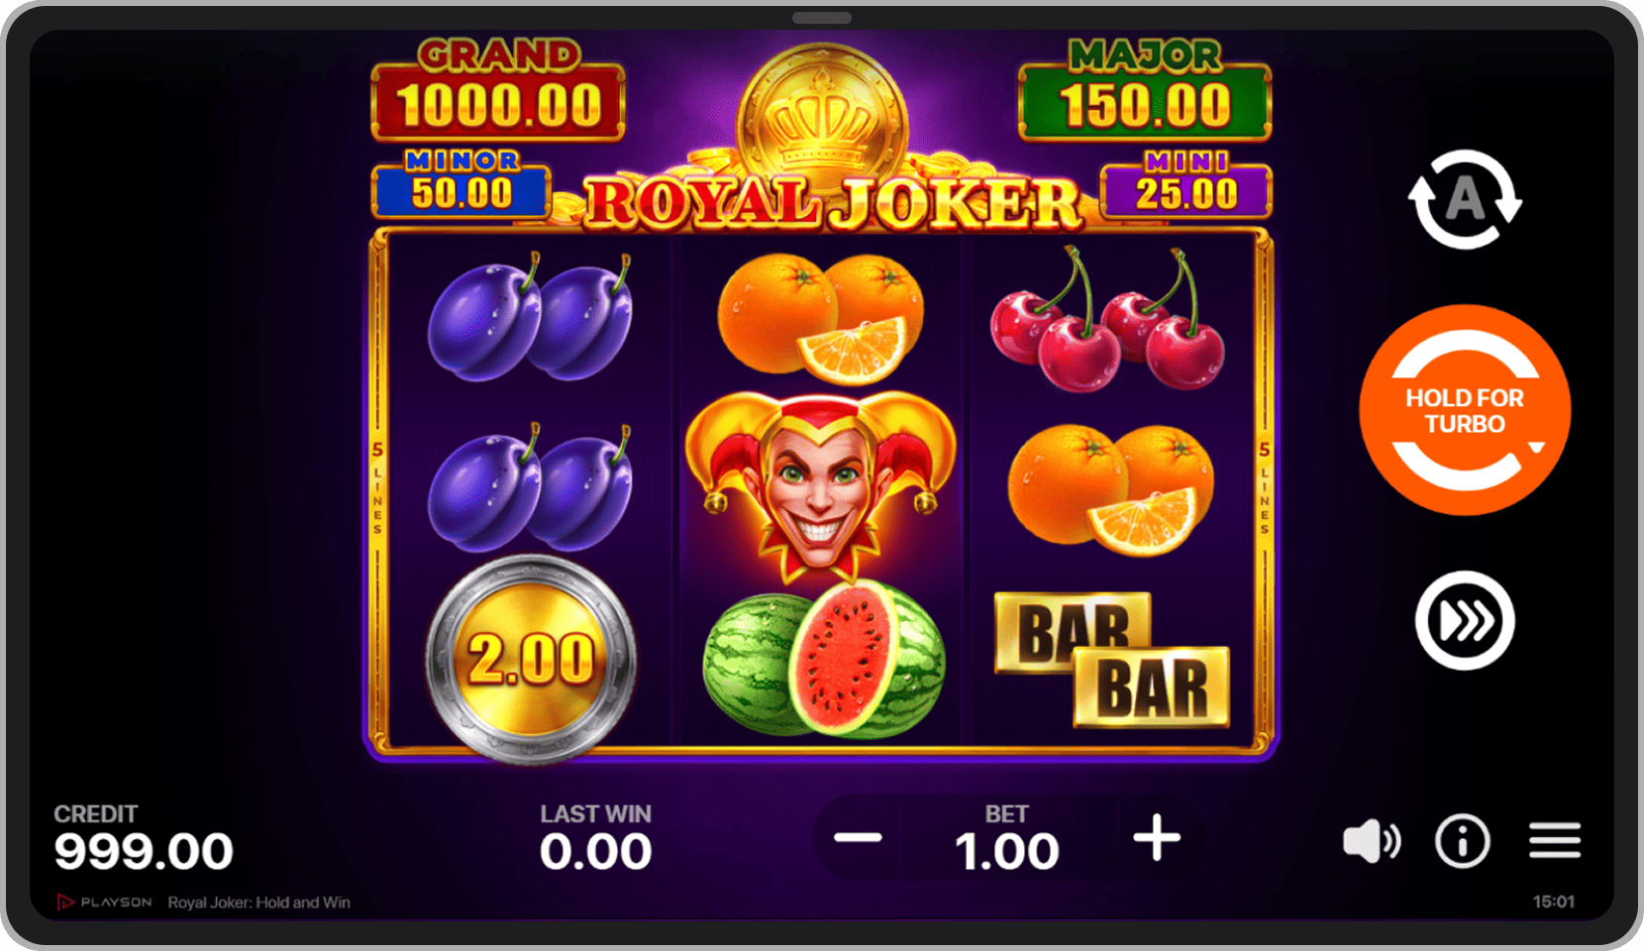
Task: Click the cherries symbol on right reel
Action: [x=1107, y=319]
